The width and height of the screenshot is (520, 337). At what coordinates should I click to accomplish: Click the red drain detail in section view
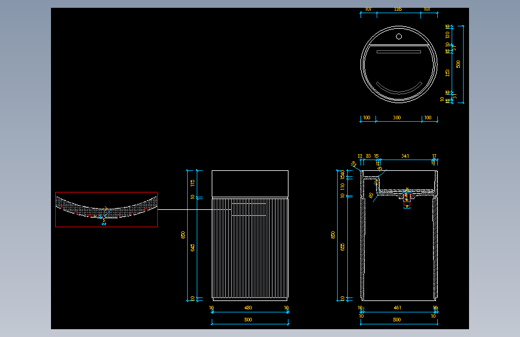pos(407,200)
